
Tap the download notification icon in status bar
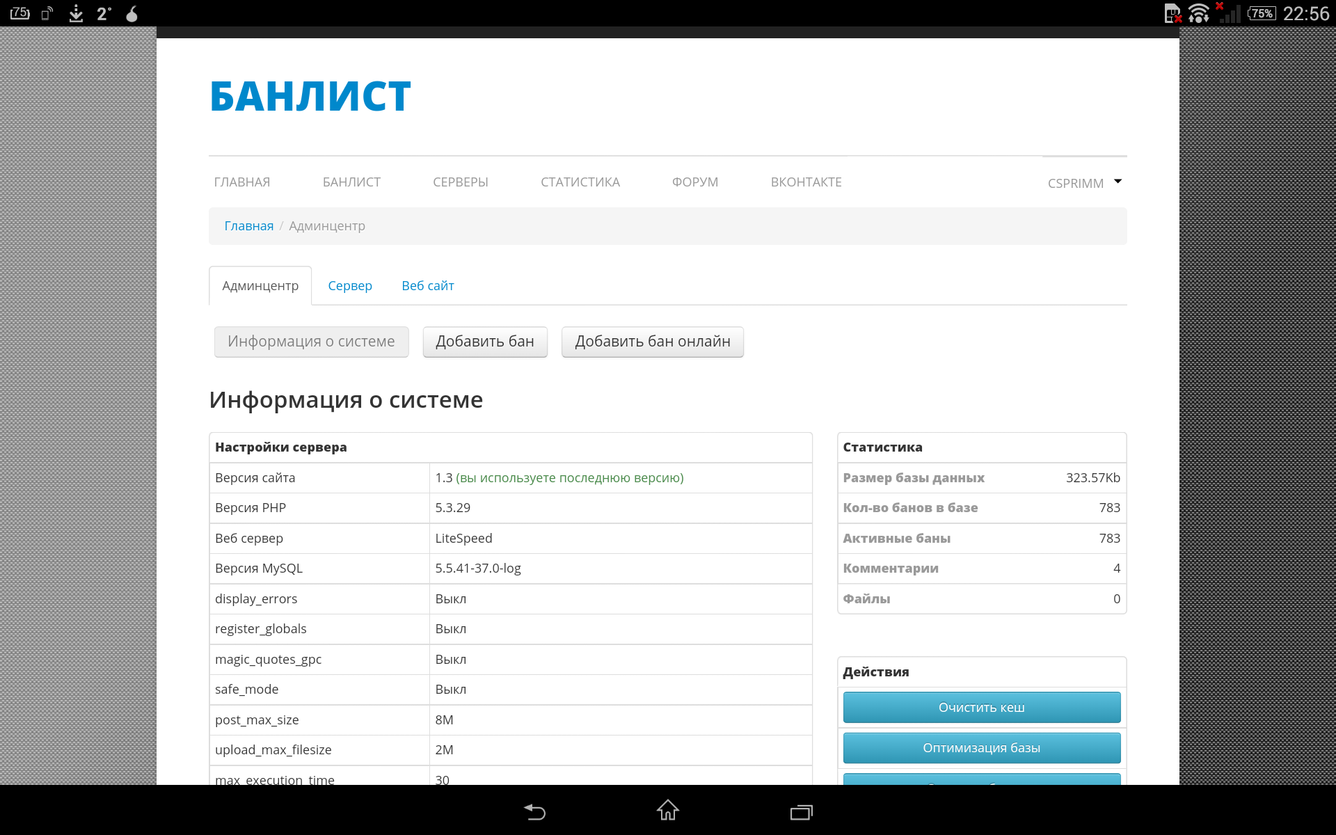(76, 13)
